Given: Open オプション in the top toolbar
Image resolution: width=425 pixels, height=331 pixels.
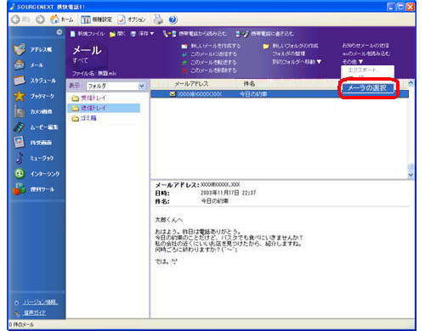Looking at the screenshot, I should (132, 20).
